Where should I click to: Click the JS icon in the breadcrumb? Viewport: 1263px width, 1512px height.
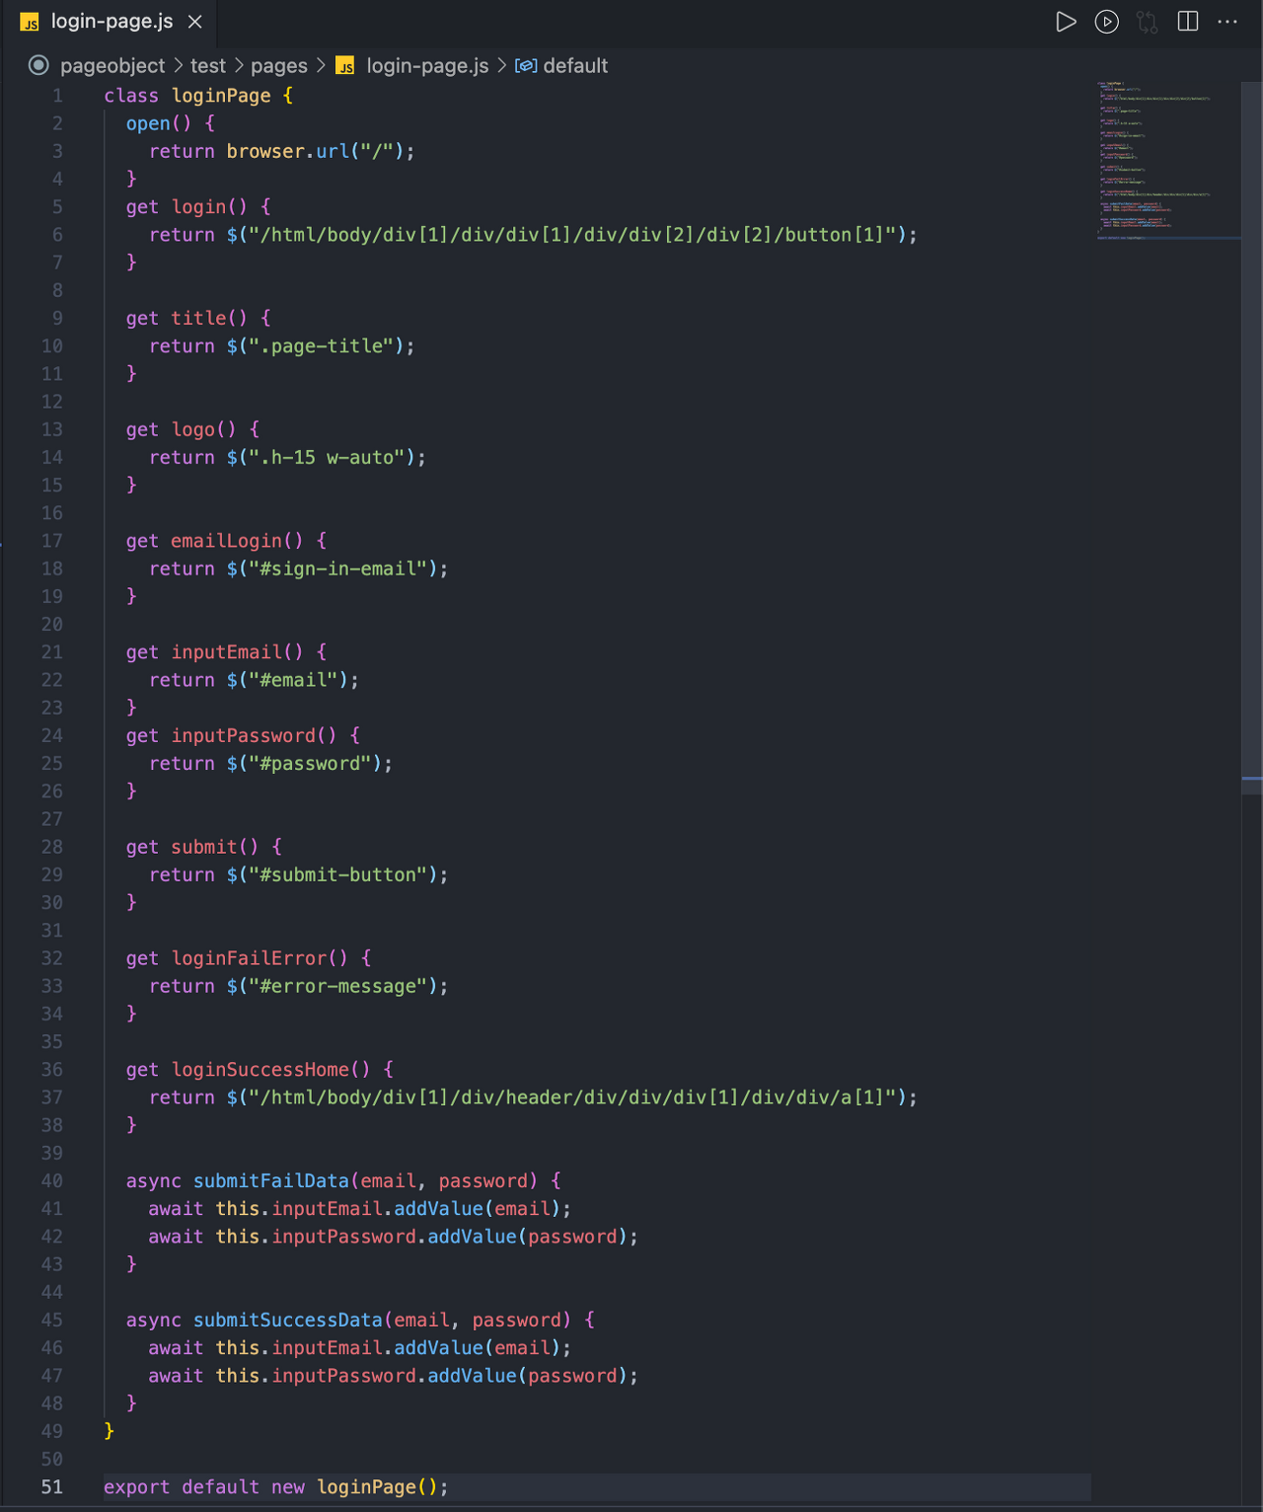(345, 66)
